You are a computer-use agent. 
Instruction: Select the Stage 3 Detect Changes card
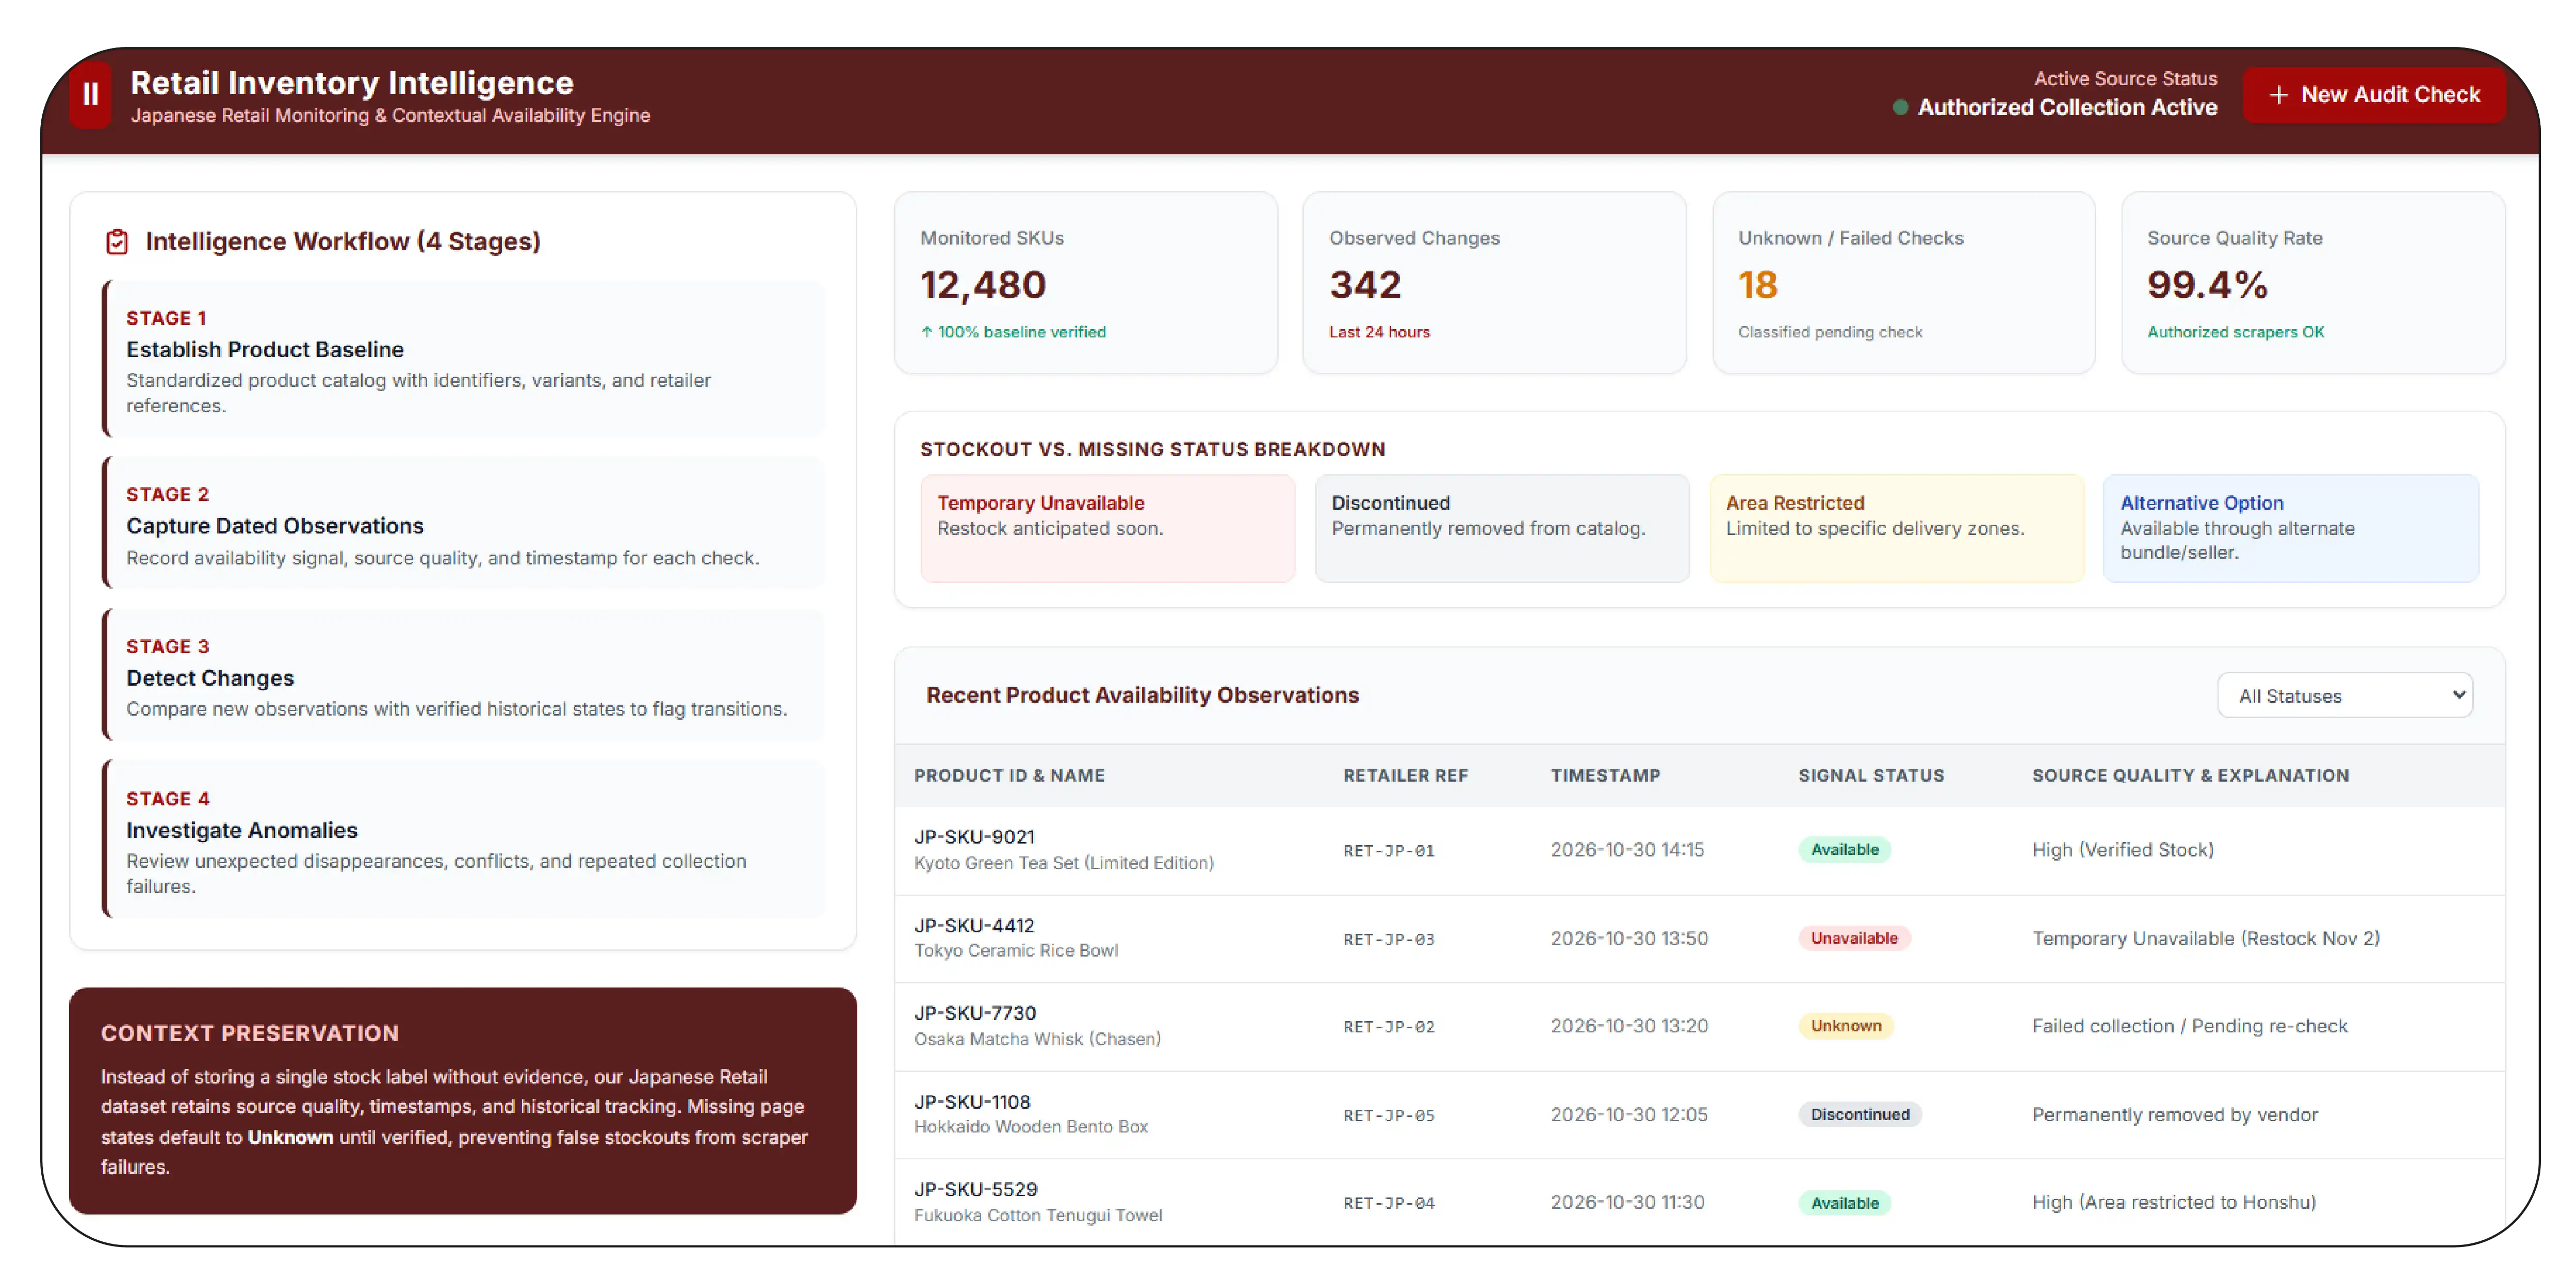(465, 675)
